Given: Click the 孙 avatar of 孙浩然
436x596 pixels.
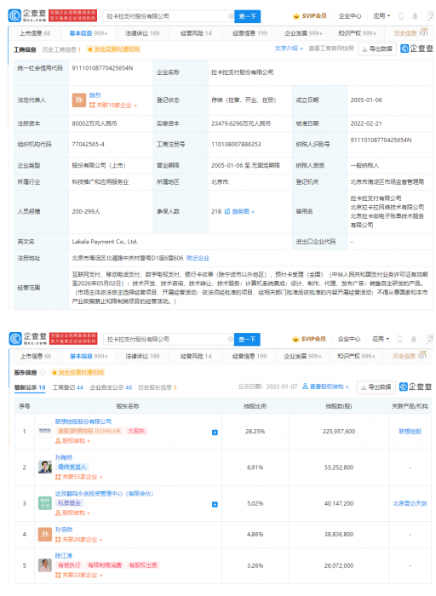Looking at the screenshot, I should pos(45,535).
